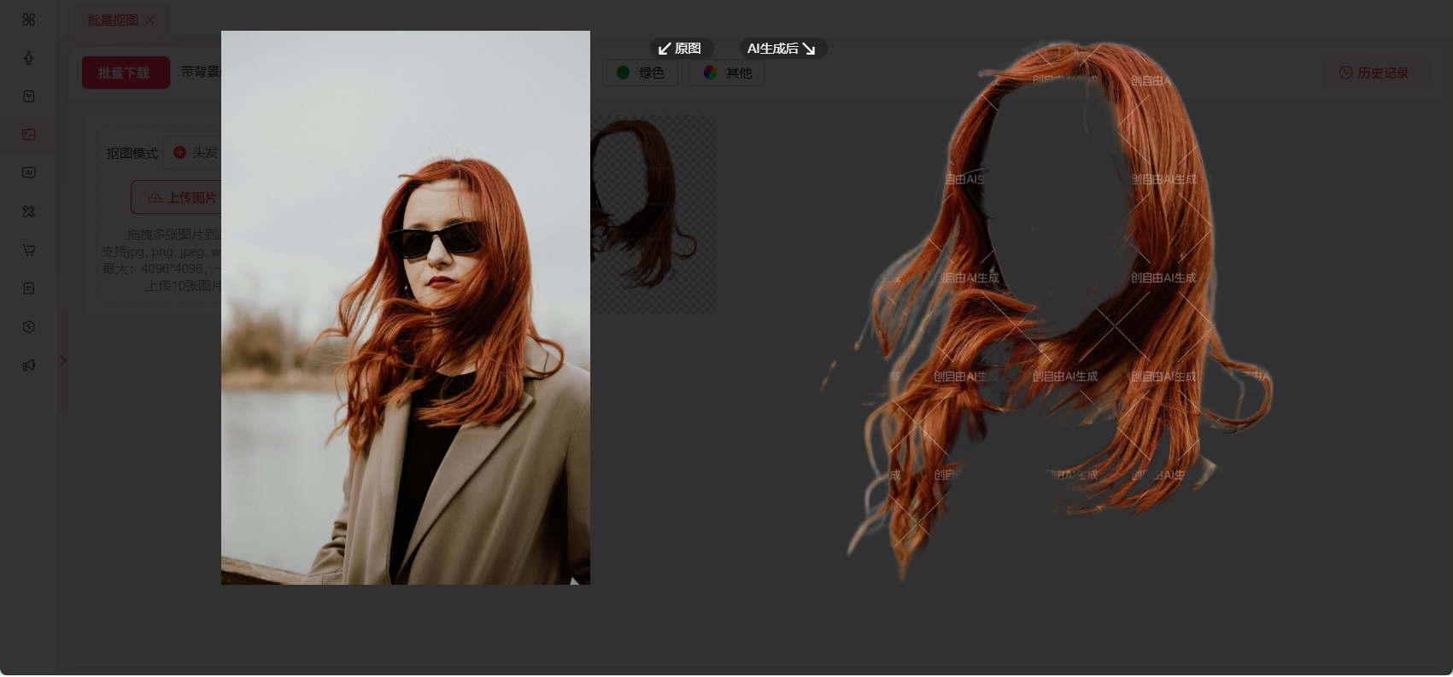Click the pencil and ruler design icon
This screenshot has width=1453, height=677.
(x=29, y=212)
